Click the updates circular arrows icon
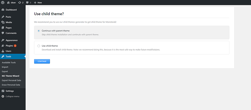The height and width of the screenshot is (110, 251). tap(20, 2)
